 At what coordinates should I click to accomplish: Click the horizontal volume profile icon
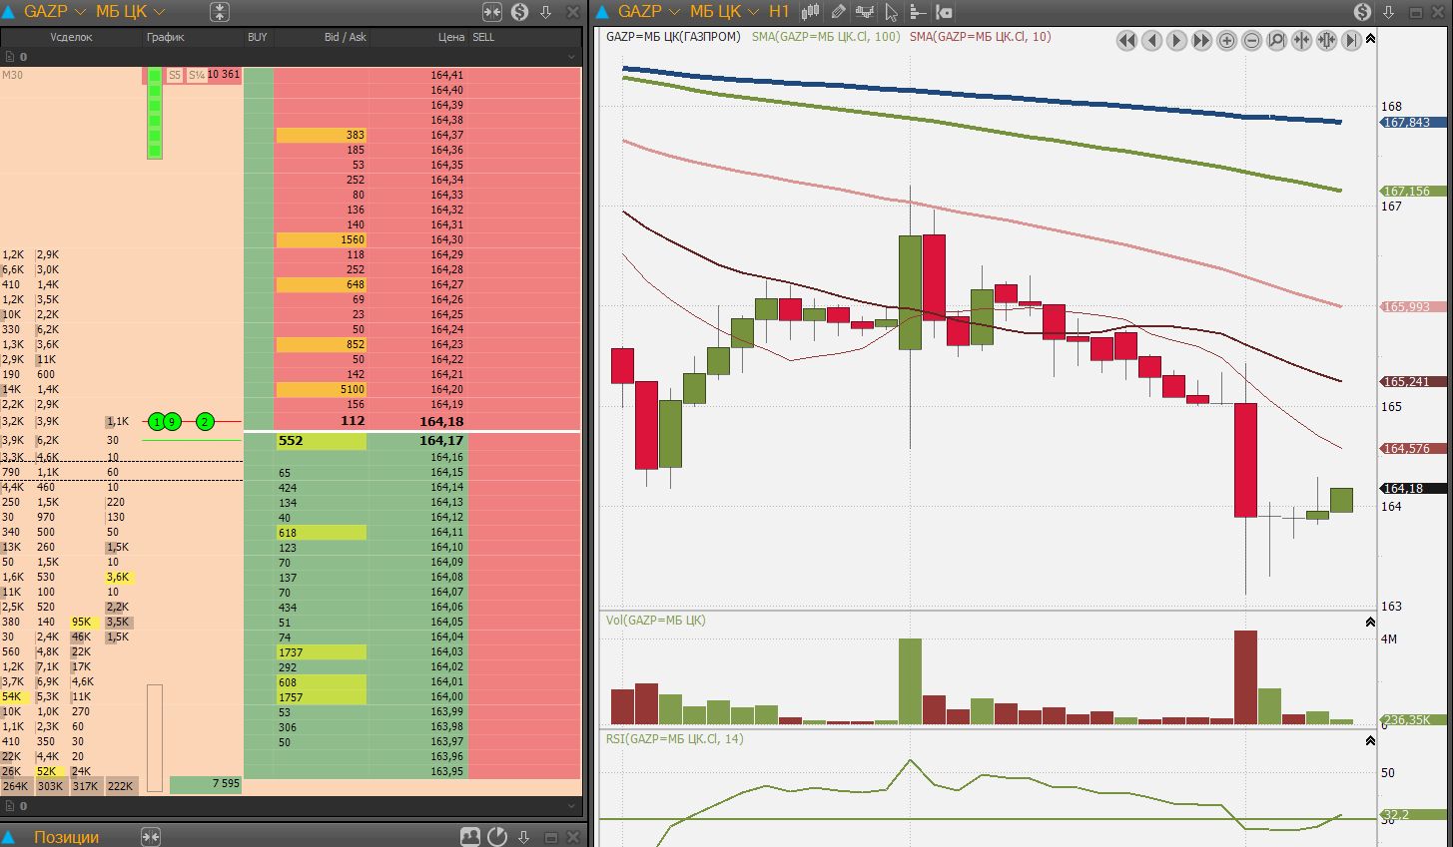(x=917, y=12)
